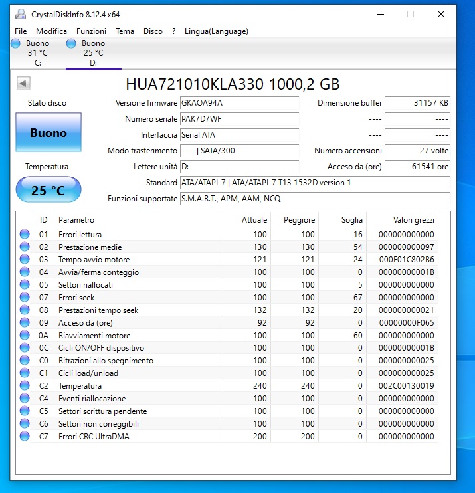The width and height of the screenshot is (475, 493).
Task: Click the power-on hours field 61541 ore
Action: click(418, 167)
